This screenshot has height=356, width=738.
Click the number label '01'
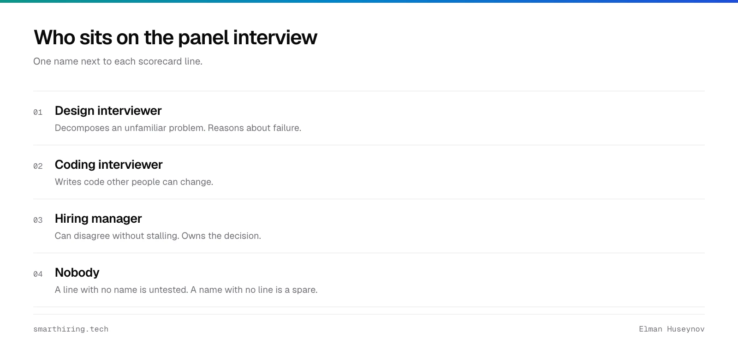[x=38, y=112]
